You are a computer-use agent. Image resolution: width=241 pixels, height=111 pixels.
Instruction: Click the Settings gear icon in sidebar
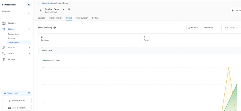4,59
